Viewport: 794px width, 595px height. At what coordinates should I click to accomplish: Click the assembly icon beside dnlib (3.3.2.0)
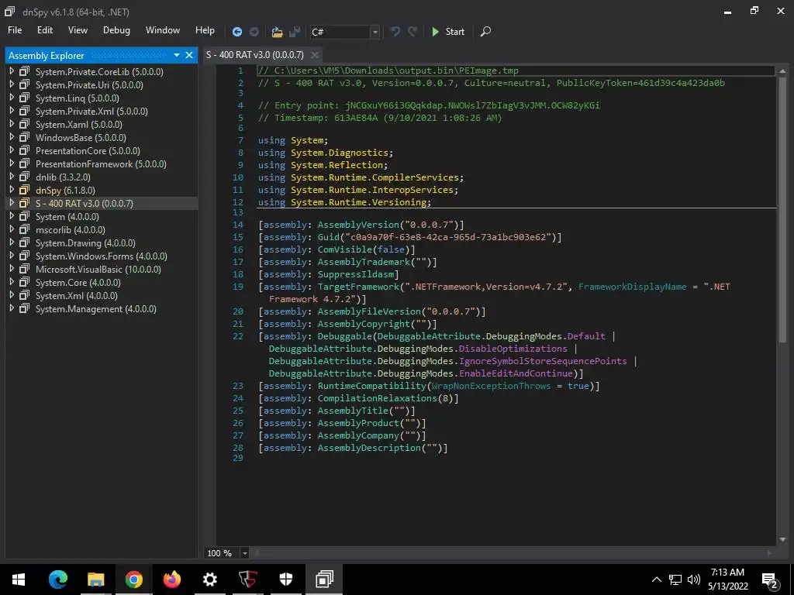tap(24, 177)
